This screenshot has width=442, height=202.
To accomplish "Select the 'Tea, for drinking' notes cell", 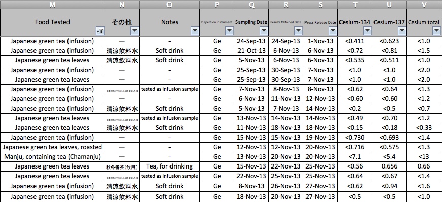I will click(169, 166).
